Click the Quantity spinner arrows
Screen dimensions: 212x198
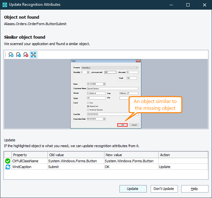(88, 72)
